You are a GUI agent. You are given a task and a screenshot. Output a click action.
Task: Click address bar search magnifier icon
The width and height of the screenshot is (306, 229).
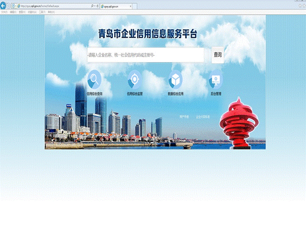coord(92,6)
